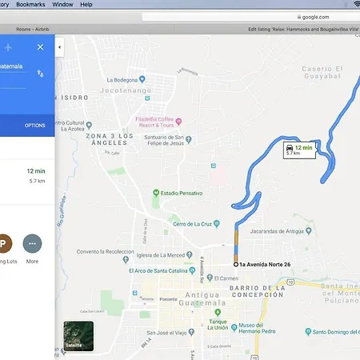Image resolution: width=360 pixels, height=360 pixels.
Task: Click La Bodegona map pin
Action: coord(142,79)
